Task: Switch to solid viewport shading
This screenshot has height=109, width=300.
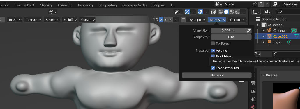Action: click(x=226, y=12)
